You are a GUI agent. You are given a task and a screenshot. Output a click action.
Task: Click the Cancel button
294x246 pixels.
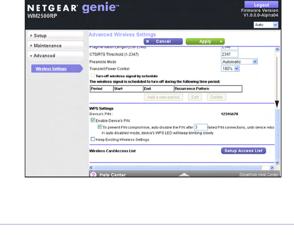pyautogui.click(x=163, y=41)
